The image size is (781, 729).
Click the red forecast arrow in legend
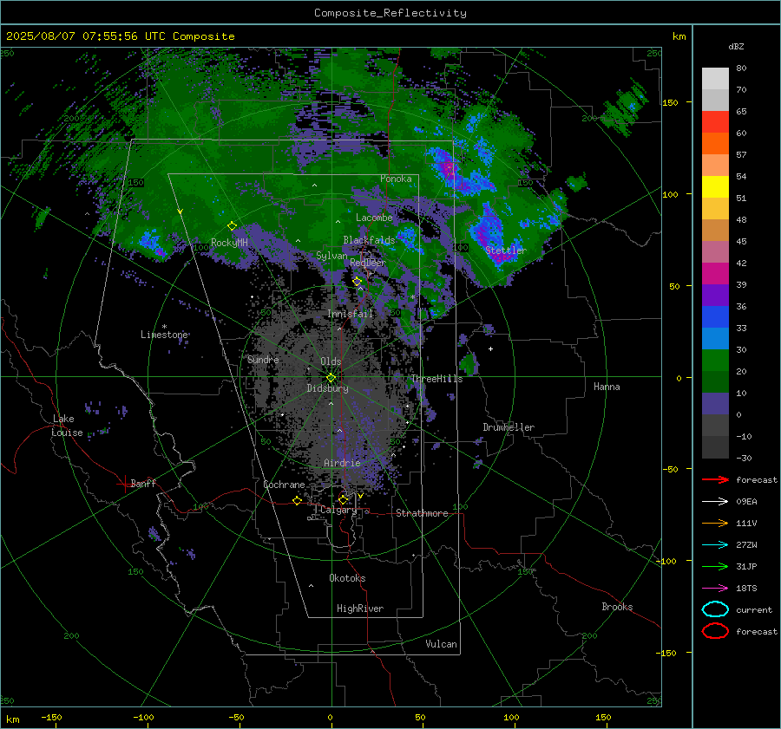coord(715,479)
